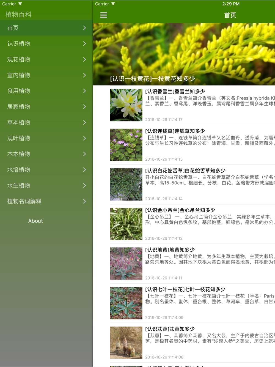The width and height of the screenshot is (275, 367).
Task: Open 室内植物 category
Action: tap(46, 75)
